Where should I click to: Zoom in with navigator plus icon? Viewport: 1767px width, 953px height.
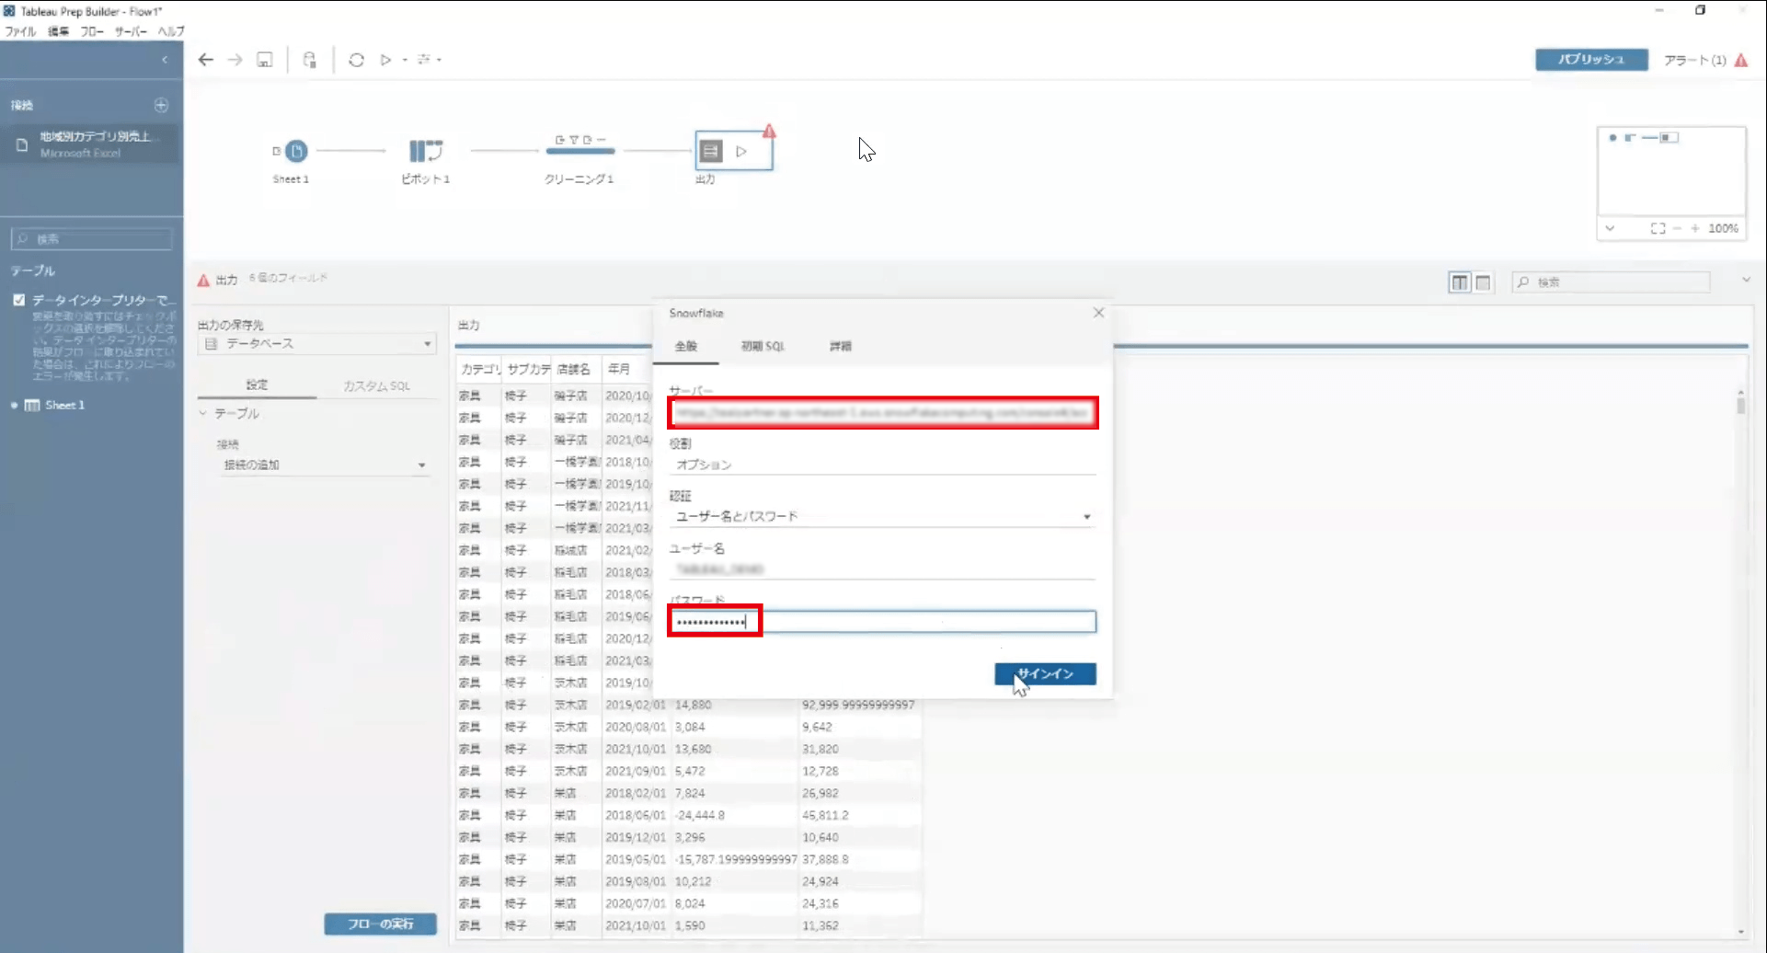(x=1694, y=228)
